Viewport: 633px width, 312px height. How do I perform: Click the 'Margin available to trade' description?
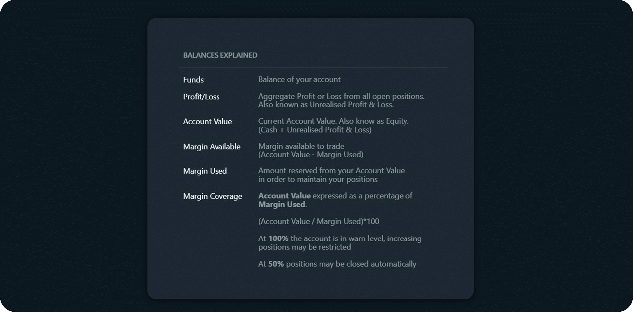[x=301, y=146]
